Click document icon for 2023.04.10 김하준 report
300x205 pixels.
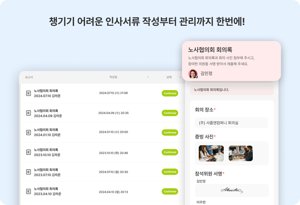point(29,191)
